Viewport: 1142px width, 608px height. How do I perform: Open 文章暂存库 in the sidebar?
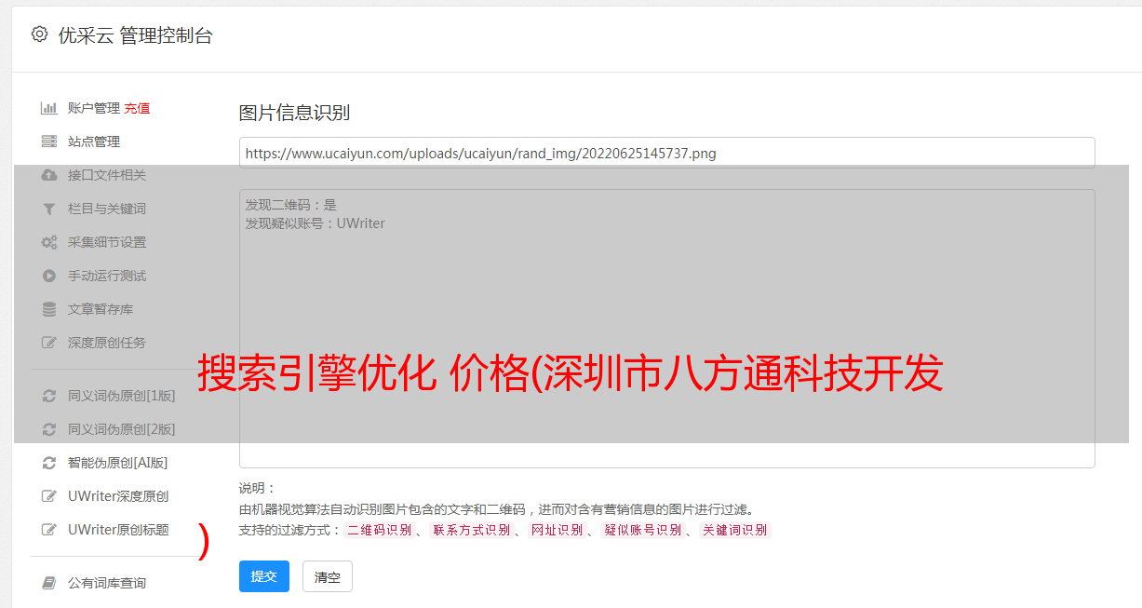click(x=101, y=309)
